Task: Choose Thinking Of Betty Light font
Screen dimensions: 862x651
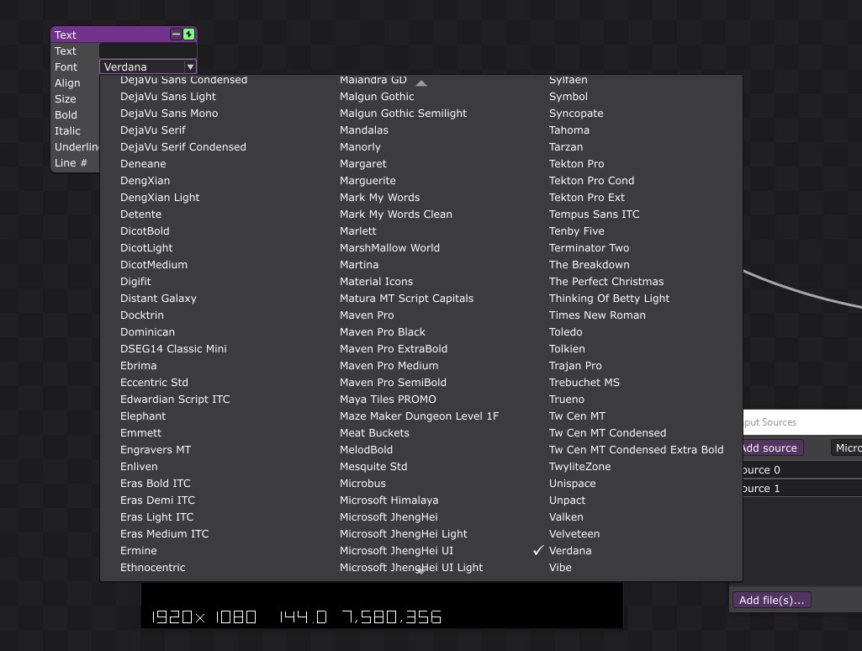Action: (x=609, y=299)
